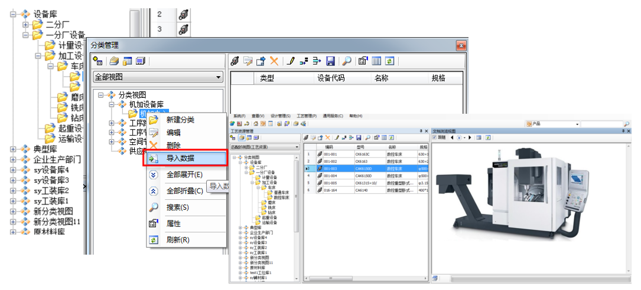Viewport: 641px width, 290px height.
Task: Toggle the 跟随 checkbox in document browser
Action: click(x=435, y=137)
